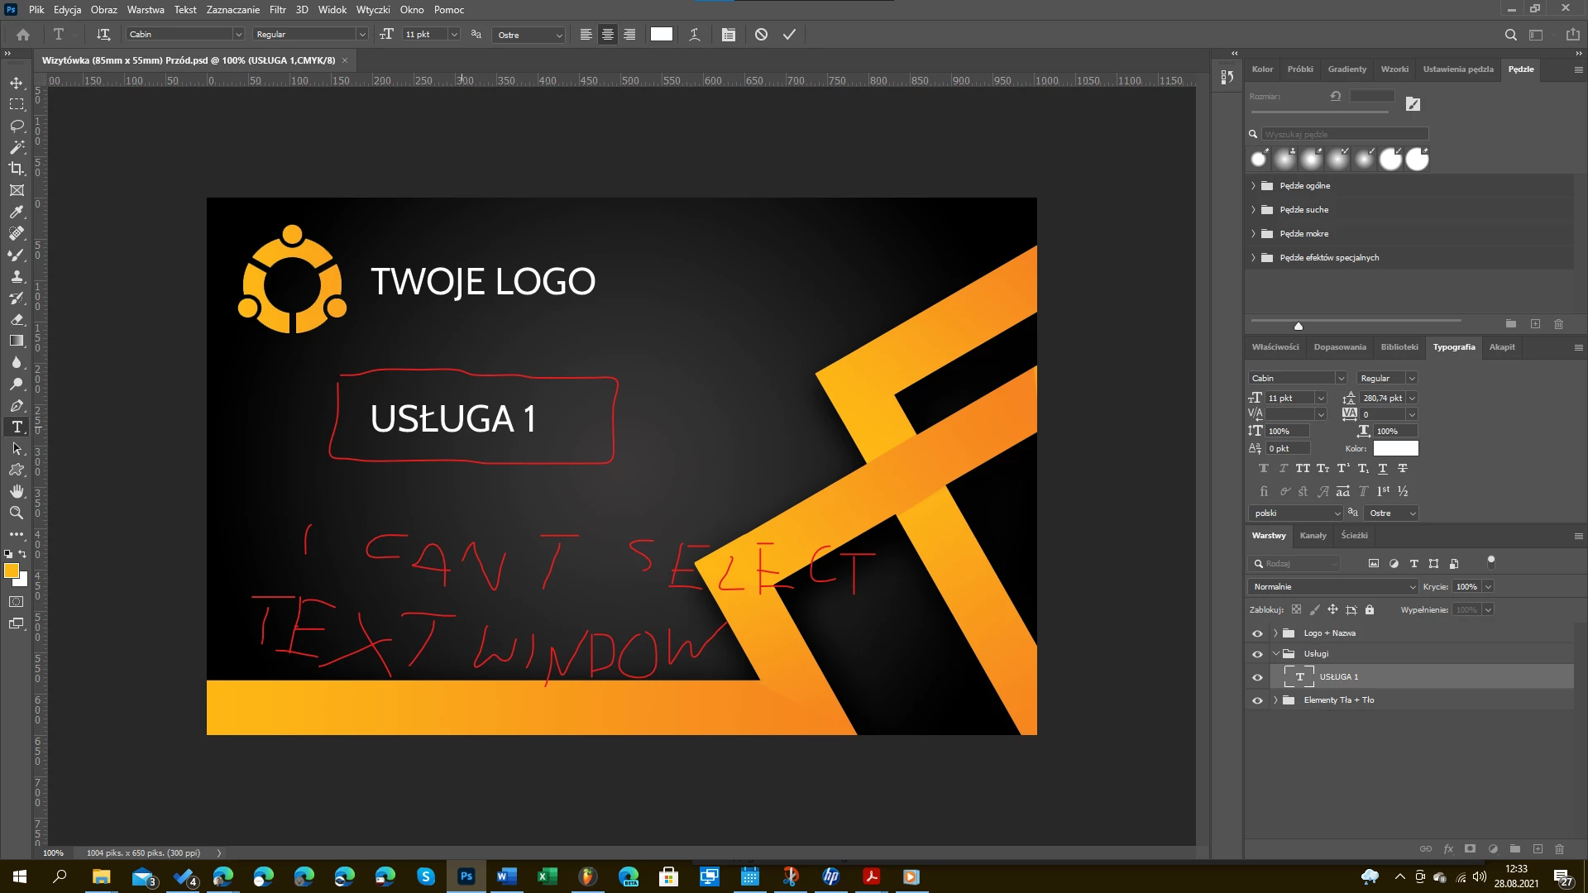
Task: Click center text alignment icon
Action: tap(608, 35)
